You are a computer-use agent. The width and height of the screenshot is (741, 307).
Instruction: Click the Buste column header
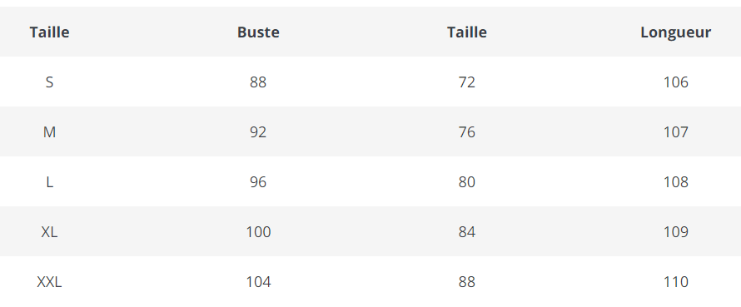coord(258,32)
